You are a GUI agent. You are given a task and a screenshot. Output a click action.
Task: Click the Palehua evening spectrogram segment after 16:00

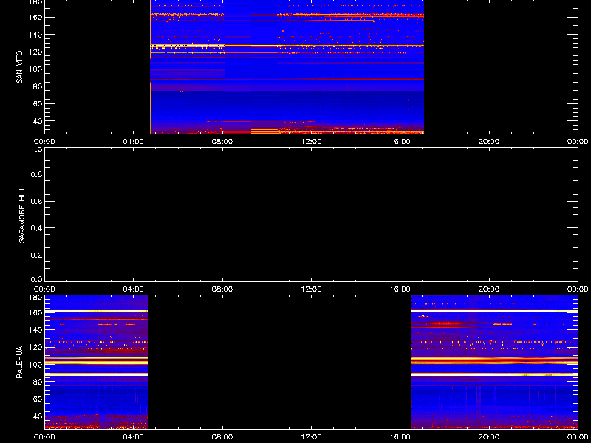[494, 362]
